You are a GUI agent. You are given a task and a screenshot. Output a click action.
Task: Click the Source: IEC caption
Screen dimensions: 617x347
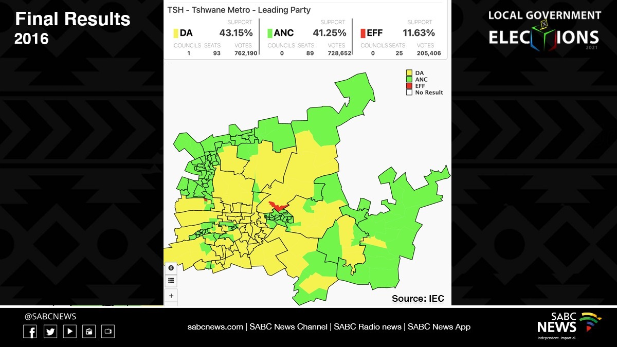click(x=418, y=299)
